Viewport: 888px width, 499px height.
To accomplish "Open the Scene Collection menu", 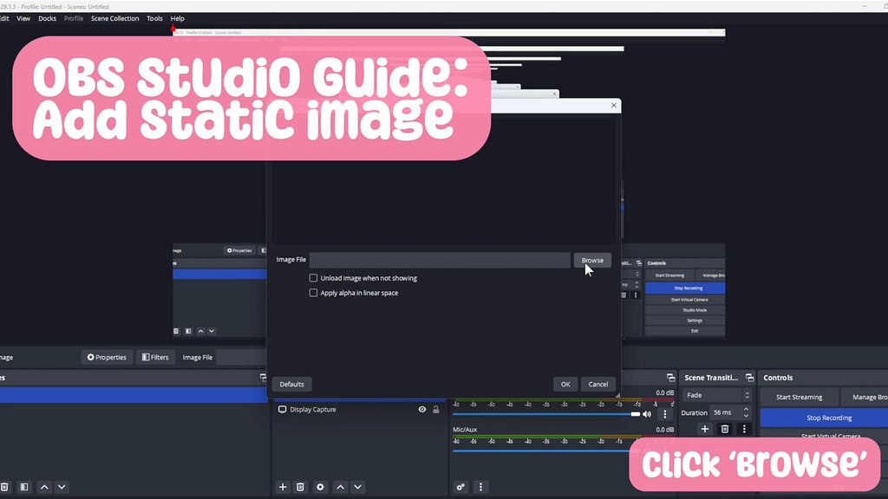I will (x=114, y=18).
